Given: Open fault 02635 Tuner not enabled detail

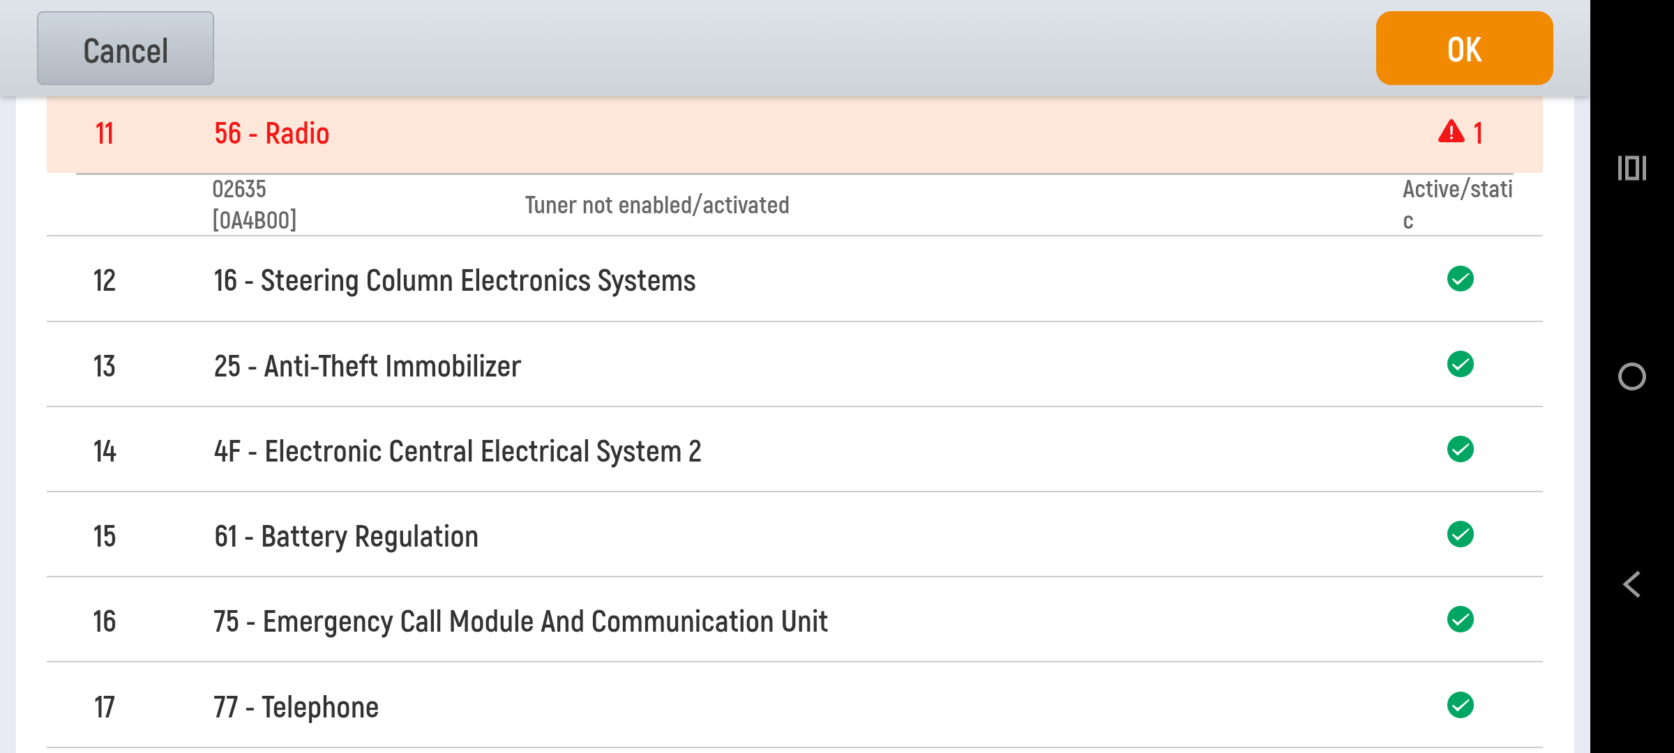Looking at the screenshot, I should point(794,205).
